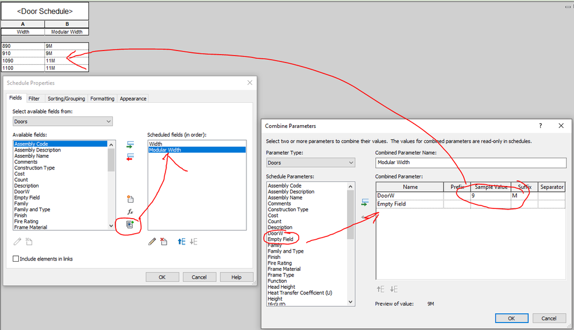Open the Parameter Type Doors dropdown
Image resolution: width=574 pixels, height=330 pixels.
[x=310, y=162]
